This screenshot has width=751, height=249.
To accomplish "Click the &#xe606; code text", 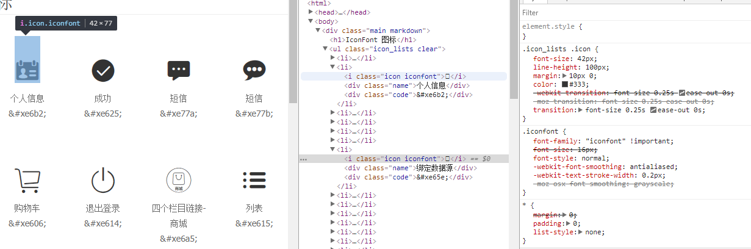I will click(27, 223).
